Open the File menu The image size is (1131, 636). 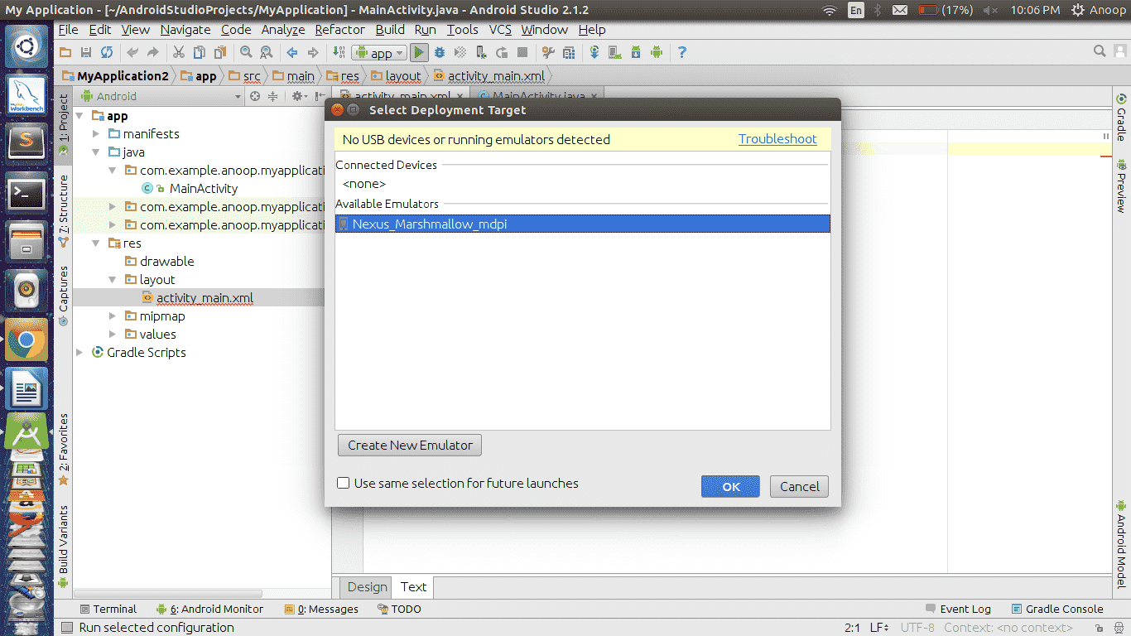68,29
